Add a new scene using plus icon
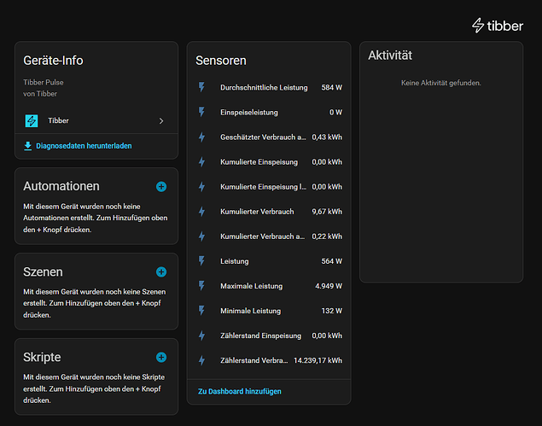This screenshot has width=542, height=426. click(x=161, y=271)
